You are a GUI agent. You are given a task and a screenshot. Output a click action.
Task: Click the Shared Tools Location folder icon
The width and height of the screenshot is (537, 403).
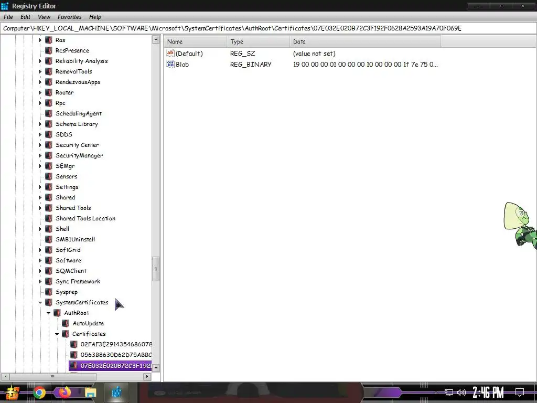pyautogui.click(x=49, y=218)
